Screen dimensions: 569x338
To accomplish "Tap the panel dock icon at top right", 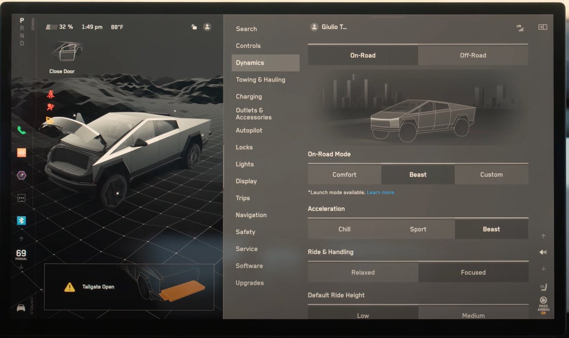I will tap(542, 27).
